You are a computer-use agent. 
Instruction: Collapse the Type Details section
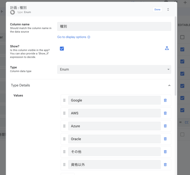(169, 85)
